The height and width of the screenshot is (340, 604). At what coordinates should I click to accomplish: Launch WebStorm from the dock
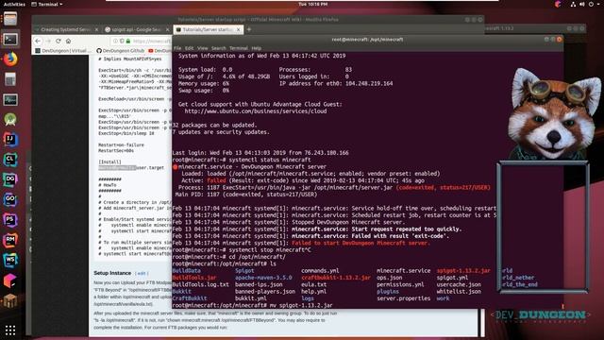pyautogui.click(x=10, y=260)
